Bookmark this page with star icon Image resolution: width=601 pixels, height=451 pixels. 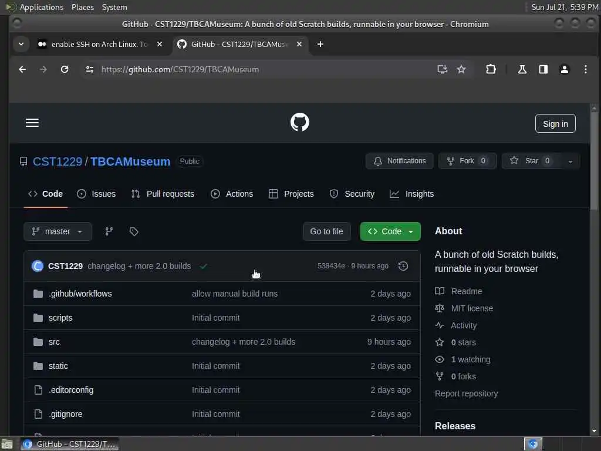[x=461, y=69]
